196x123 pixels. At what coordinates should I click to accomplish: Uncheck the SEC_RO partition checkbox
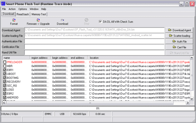click(5, 86)
